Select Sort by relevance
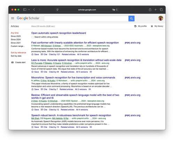Image resolution: width=174 pixels, height=141 pixels. coord(18,52)
